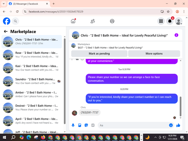Click the $637 listing link
The image size is (188, 141).
110,48
